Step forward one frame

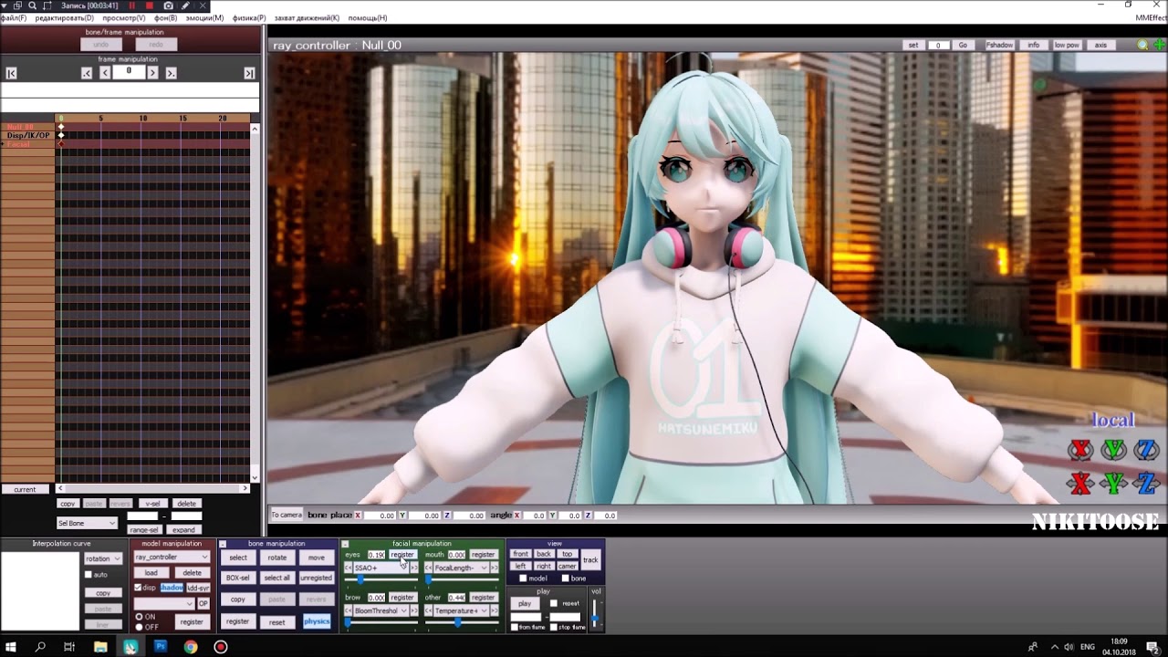click(x=152, y=72)
